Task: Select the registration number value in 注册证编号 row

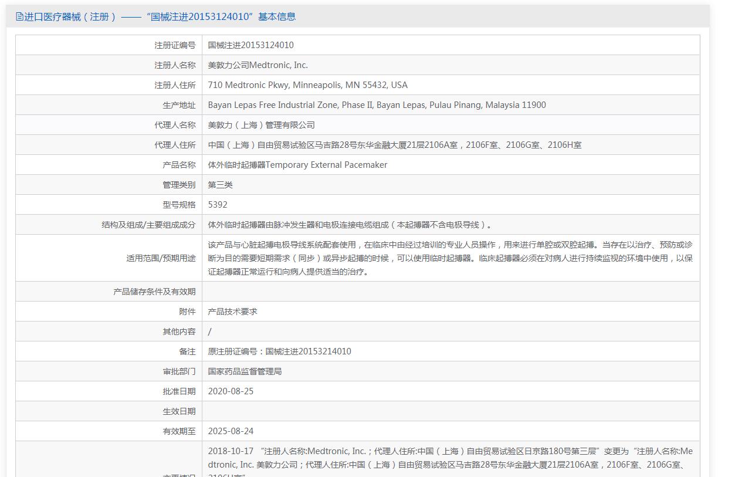Action: [x=251, y=45]
